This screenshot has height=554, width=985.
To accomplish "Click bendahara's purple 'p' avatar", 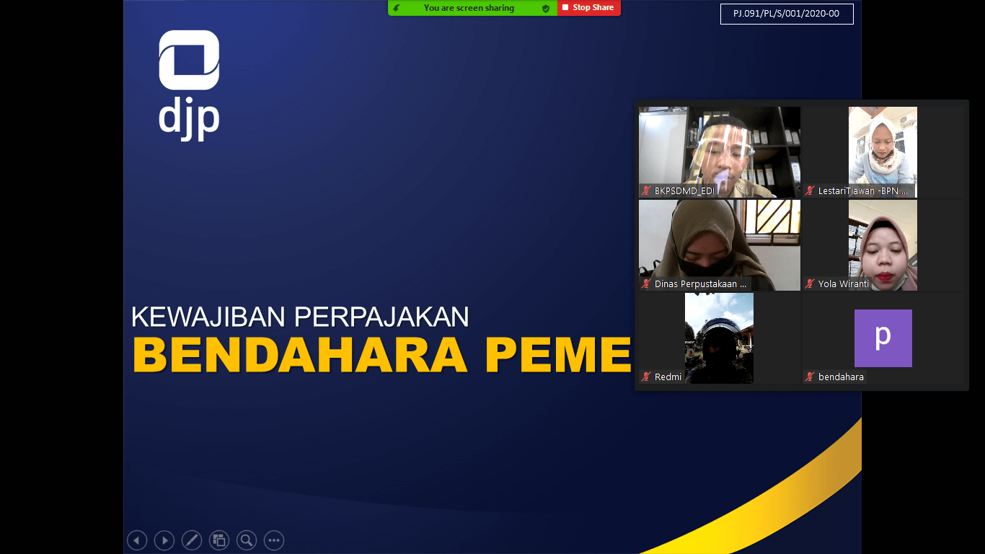I will [x=883, y=338].
